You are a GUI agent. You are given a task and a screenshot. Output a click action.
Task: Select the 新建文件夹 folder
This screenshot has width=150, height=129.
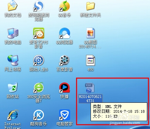click(x=90, y=6)
